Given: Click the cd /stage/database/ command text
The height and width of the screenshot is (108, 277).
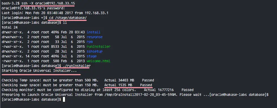Looking at the screenshot, I should pyautogui.click(x=68, y=18).
